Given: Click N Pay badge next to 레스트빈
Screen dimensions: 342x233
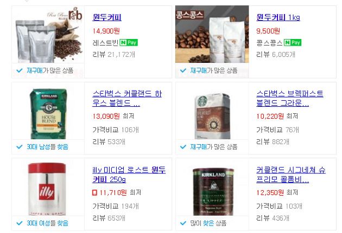Looking at the screenshot, I should click(129, 42).
